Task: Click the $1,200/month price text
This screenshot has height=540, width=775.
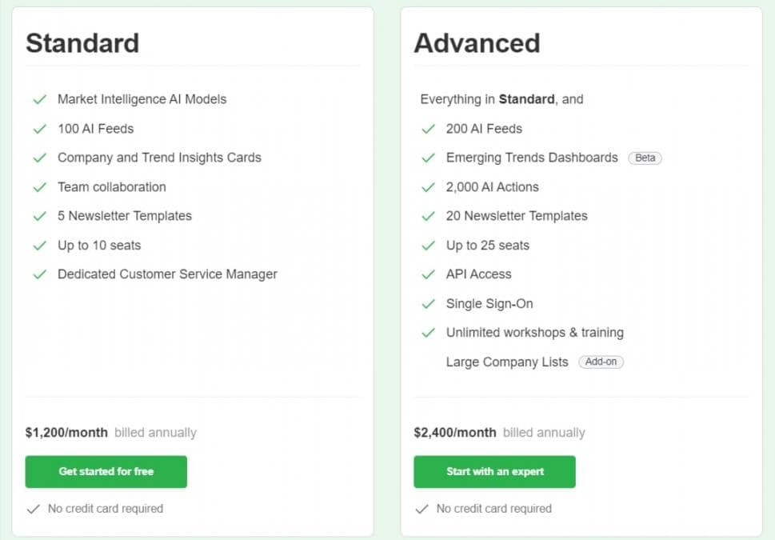Action: pyautogui.click(x=66, y=433)
